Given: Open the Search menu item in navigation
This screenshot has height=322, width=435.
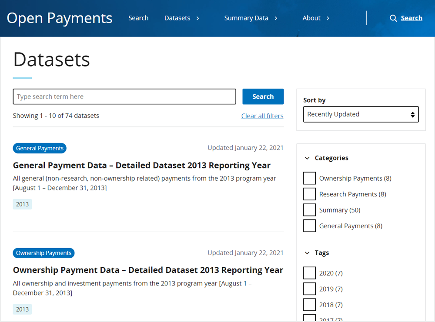Looking at the screenshot, I should point(138,18).
